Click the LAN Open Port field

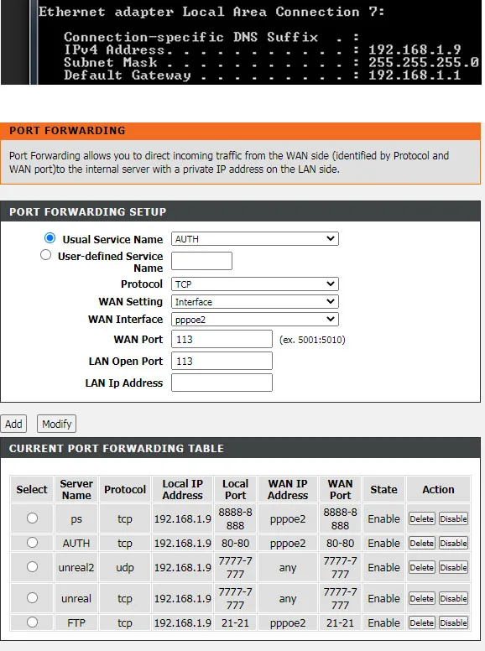click(222, 361)
